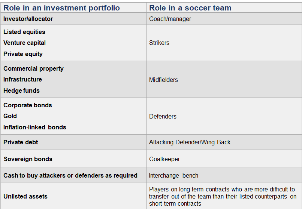Click on 'Venture capital' entry
This screenshot has height=209, width=302.
(x=24, y=43)
